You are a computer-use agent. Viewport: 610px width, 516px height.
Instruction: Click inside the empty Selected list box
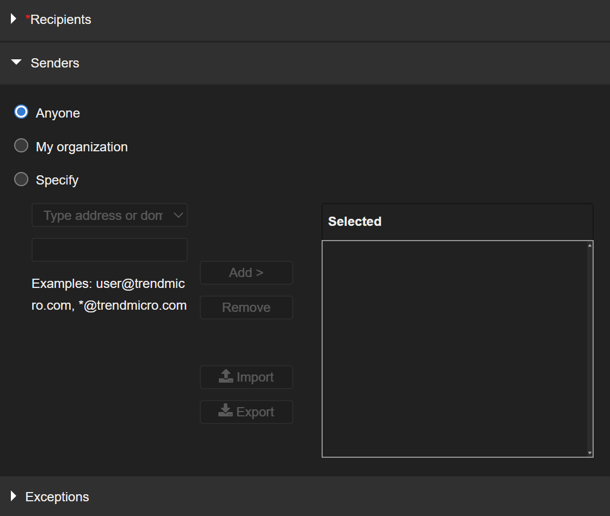click(454, 348)
